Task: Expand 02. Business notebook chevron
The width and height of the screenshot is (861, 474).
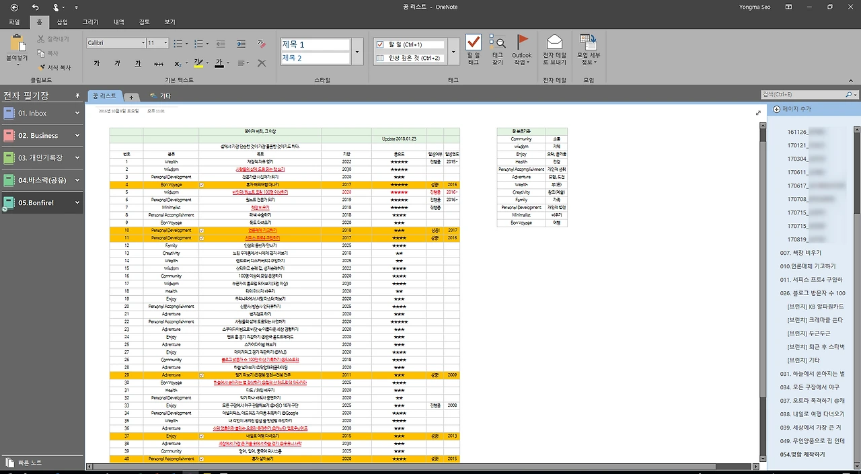Action: click(x=77, y=136)
